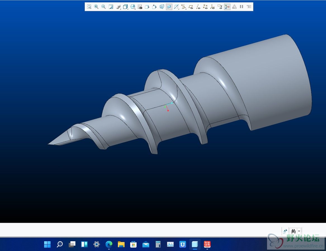Expand the arrow beside the binoculars
The height and width of the screenshot is (251, 326).
point(299,231)
